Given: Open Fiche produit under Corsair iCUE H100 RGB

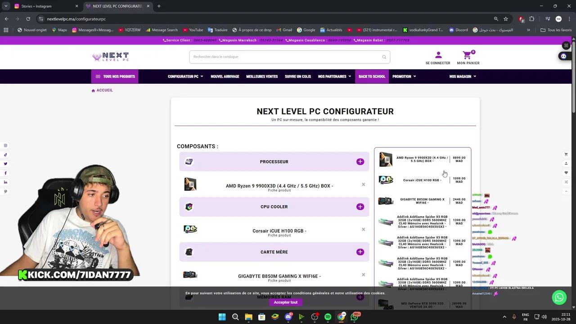Looking at the screenshot, I should tap(279, 235).
